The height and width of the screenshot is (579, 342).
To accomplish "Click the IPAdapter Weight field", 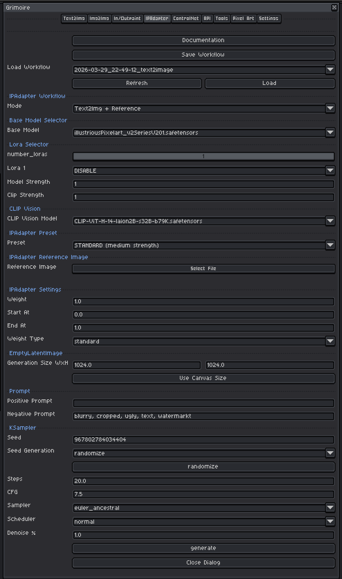I will coord(203,302).
